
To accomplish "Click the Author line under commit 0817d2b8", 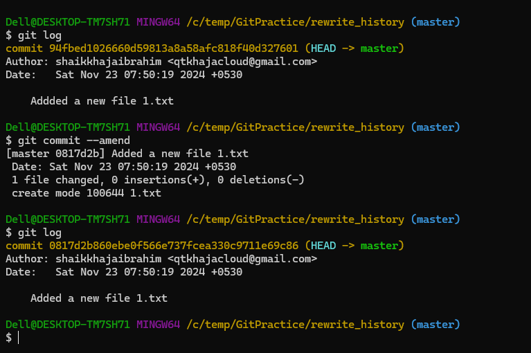I will click(x=161, y=259).
